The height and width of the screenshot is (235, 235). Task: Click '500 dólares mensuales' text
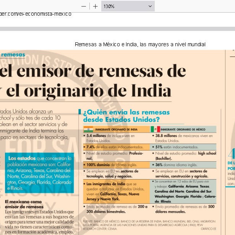click(185, 209)
